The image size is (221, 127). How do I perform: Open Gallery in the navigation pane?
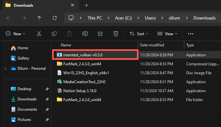coord(23,58)
